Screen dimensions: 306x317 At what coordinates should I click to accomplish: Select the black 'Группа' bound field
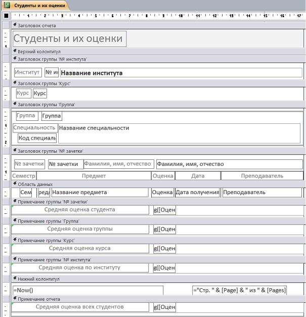point(52,116)
